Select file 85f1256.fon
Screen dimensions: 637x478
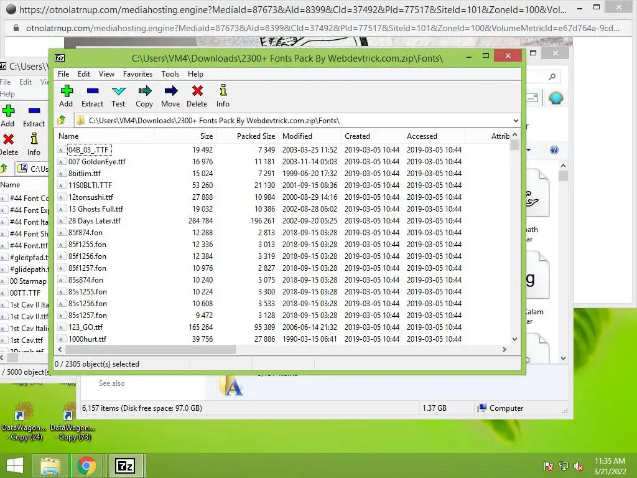pyautogui.click(x=87, y=256)
